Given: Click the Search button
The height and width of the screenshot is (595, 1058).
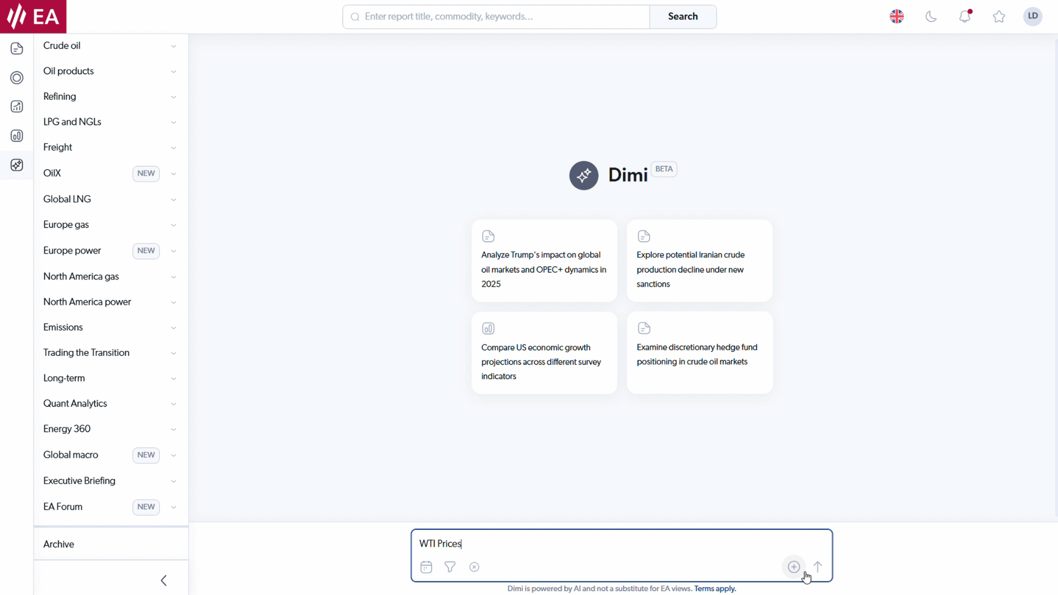Looking at the screenshot, I should click(x=682, y=16).
